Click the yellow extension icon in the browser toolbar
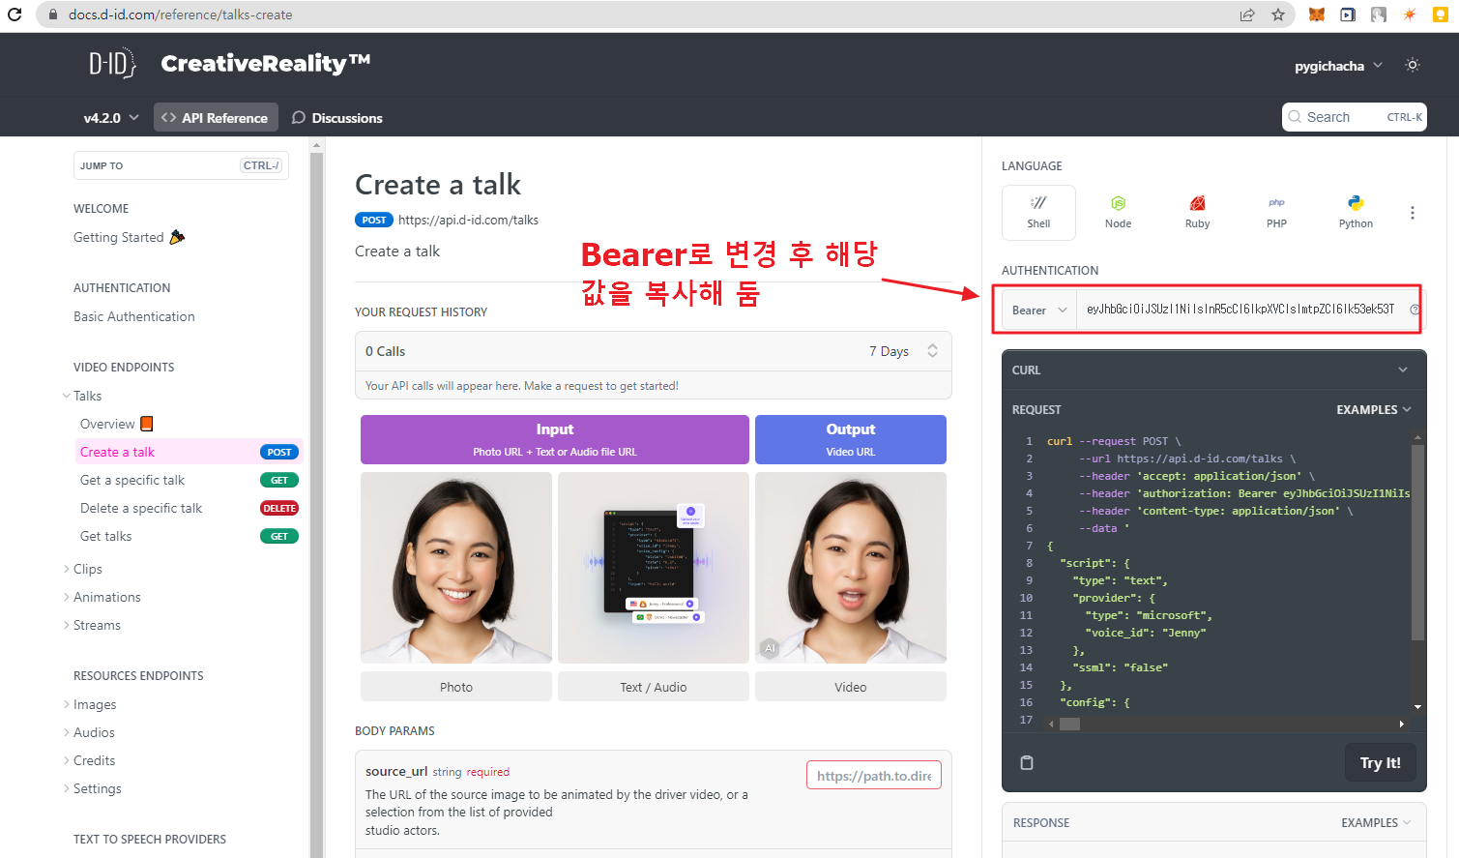The height and width of the screenshot is (858, 1459). (1440, 15)
